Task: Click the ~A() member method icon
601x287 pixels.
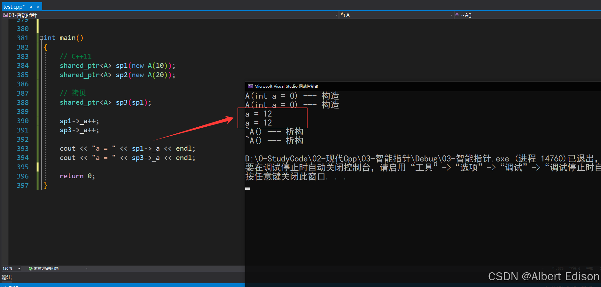Action: point(457,15)
